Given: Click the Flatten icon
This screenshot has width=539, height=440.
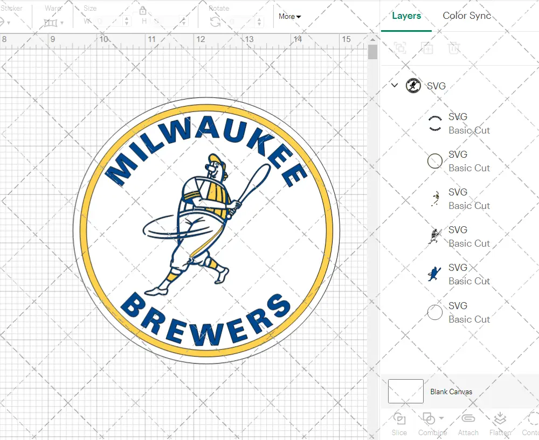Looking at the screenshot, I should click(x=500, y=418).
